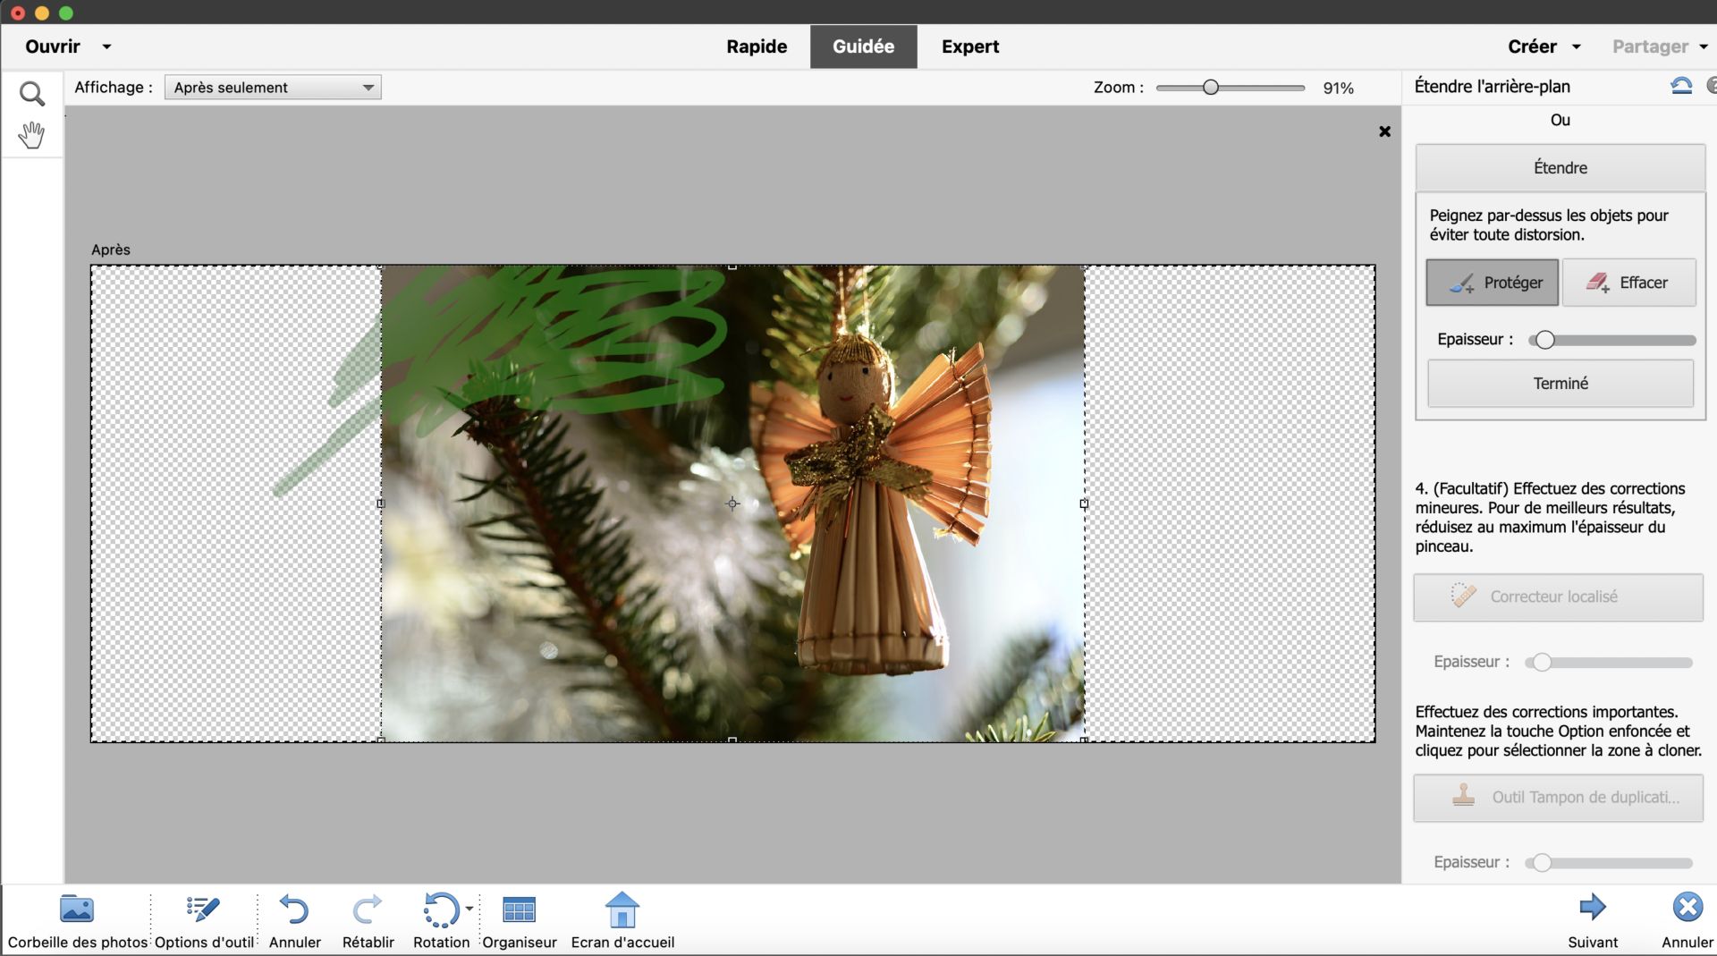The image size is (1717, 956).
Task: Activate the Effacer eraser brush
Action: (x=1628, y=283)
